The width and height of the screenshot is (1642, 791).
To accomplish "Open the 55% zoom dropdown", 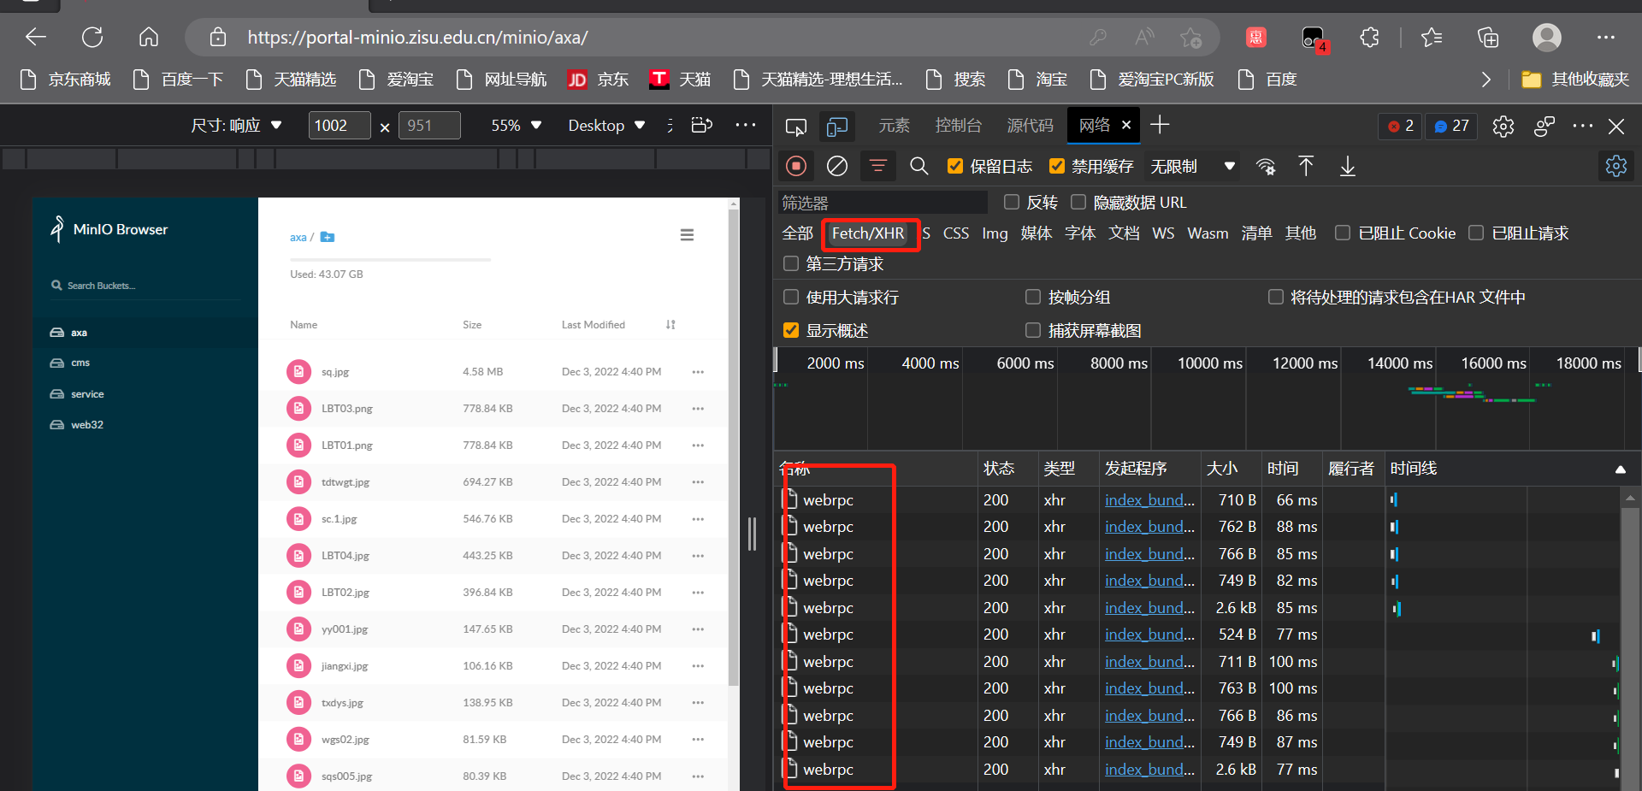I will (x=517, y=125).
